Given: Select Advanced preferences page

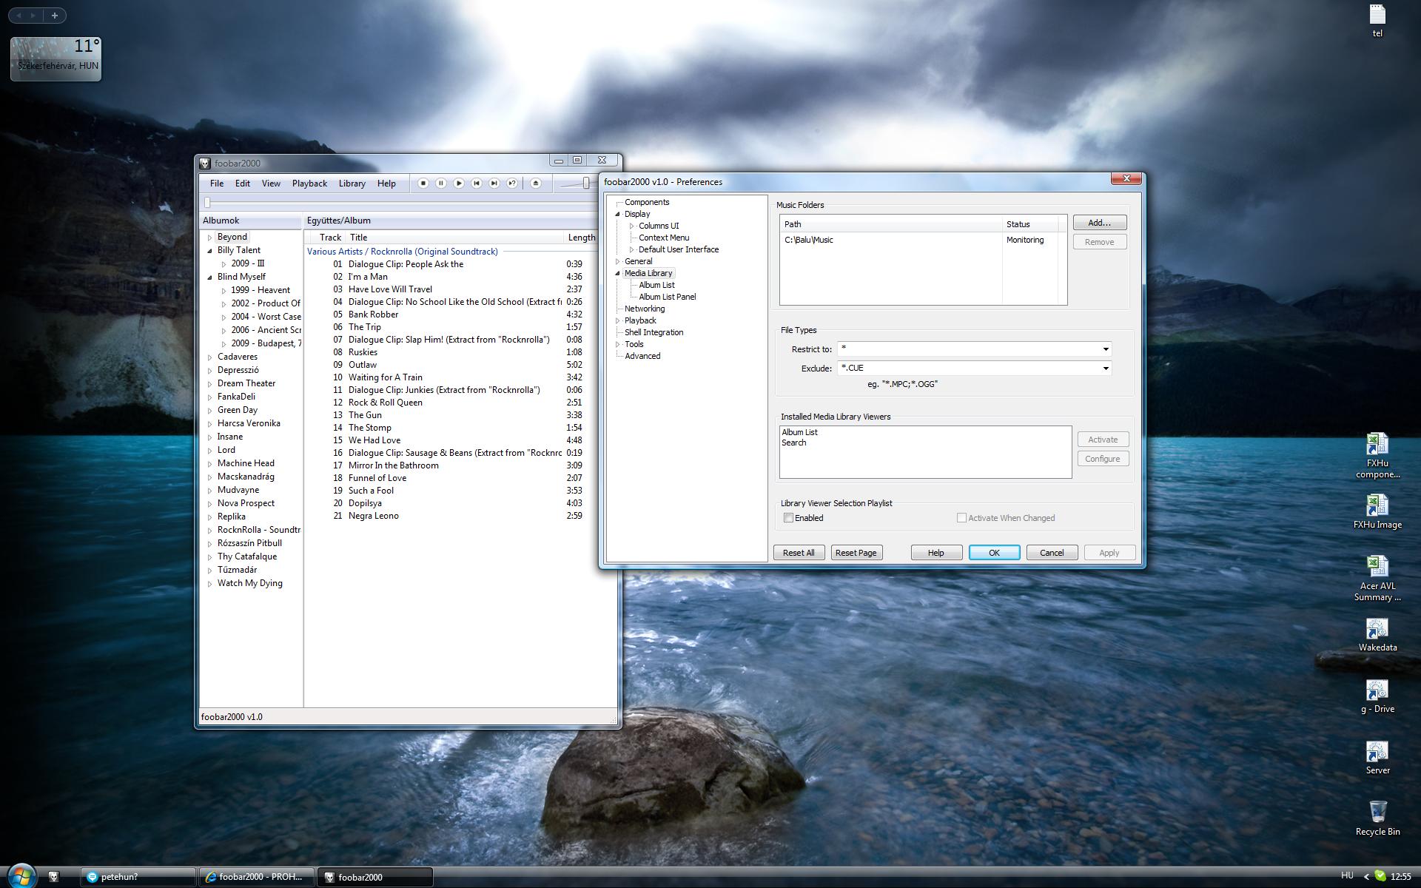Looking at the screenshot, I should tap(642, 356).
